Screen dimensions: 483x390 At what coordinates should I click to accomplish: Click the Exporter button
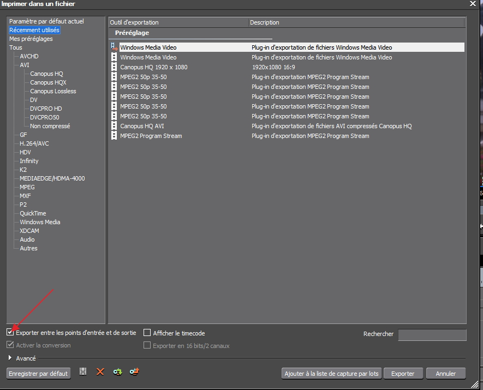point(403,374)
